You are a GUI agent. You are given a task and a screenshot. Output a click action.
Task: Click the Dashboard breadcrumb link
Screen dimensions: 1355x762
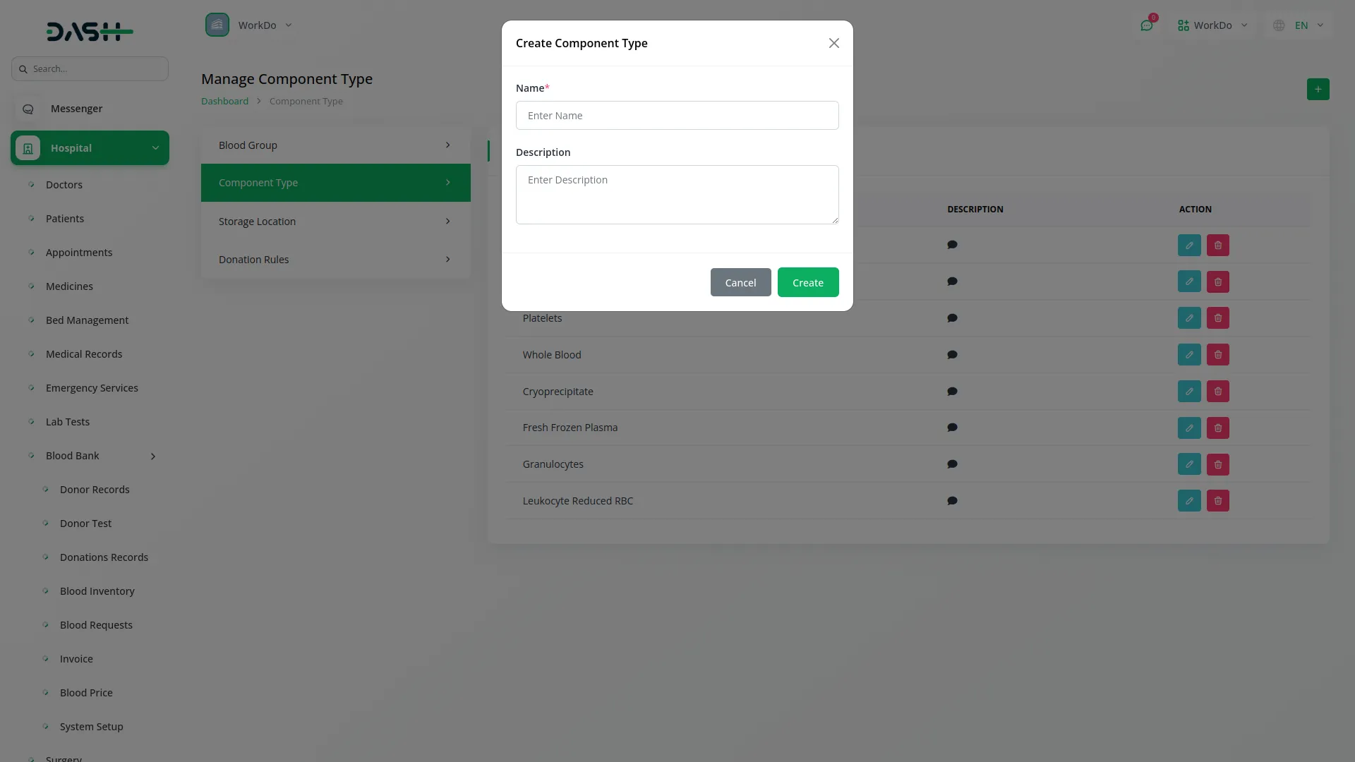(224, 101)
